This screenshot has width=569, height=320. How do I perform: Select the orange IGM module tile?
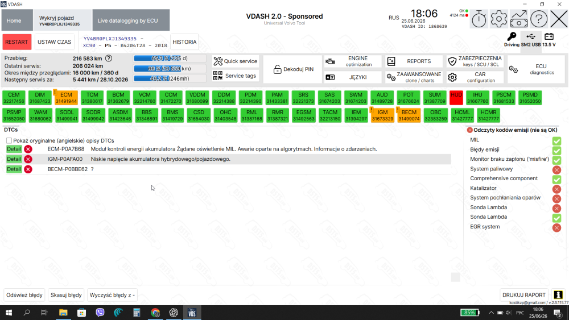pos(382,115)
